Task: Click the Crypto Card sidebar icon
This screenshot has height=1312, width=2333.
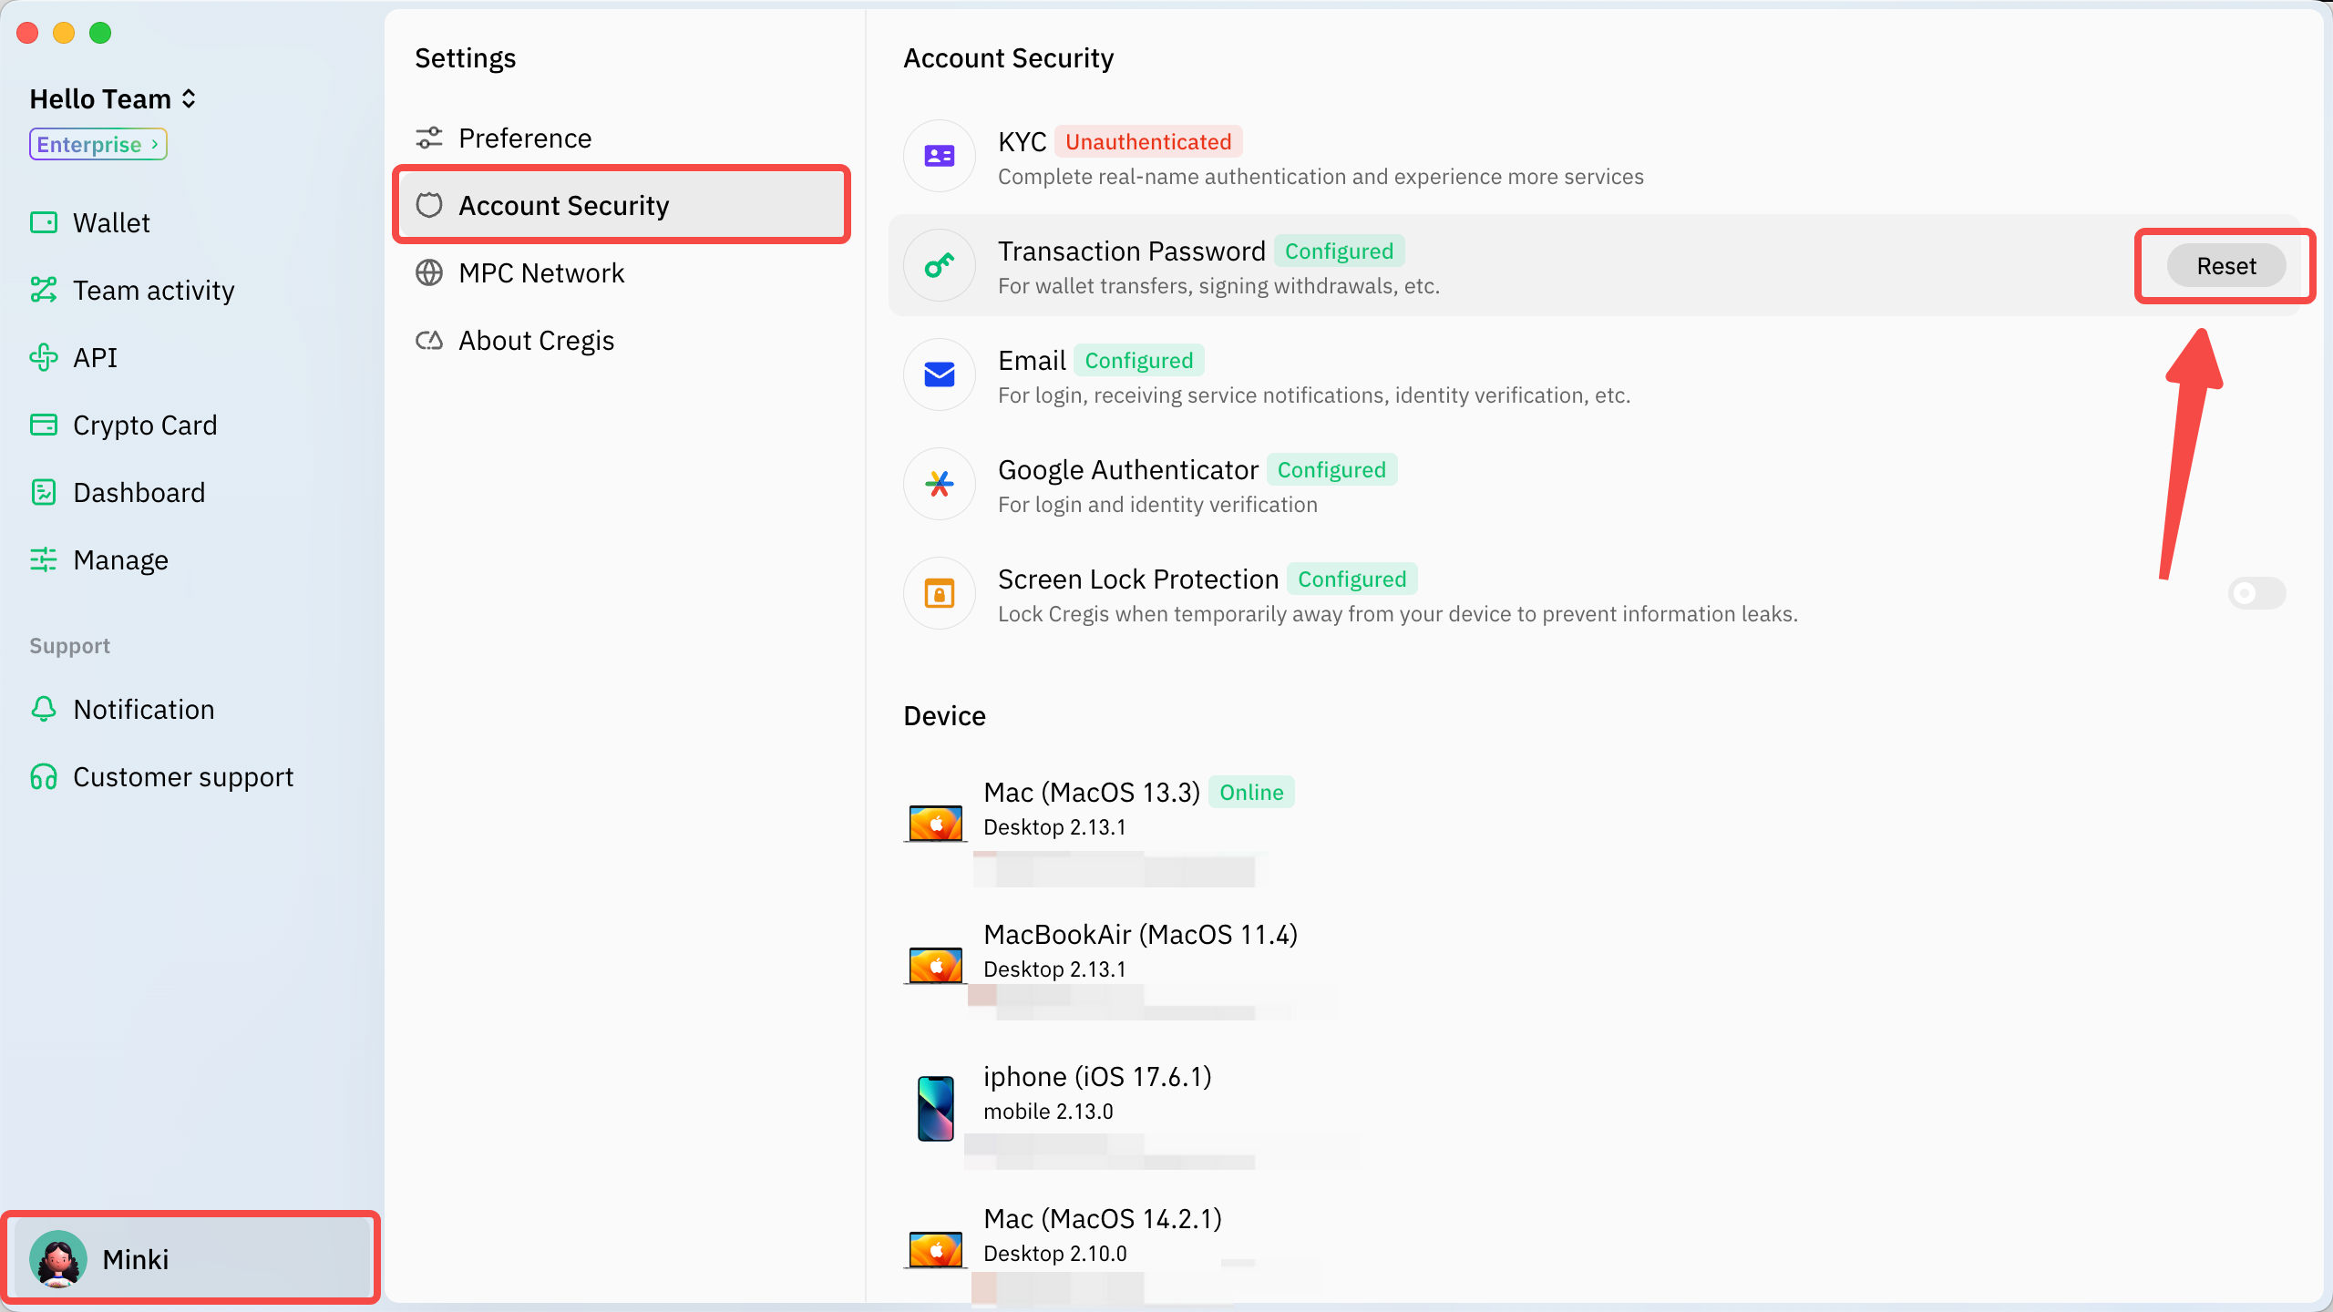Action: pos(43,425)
